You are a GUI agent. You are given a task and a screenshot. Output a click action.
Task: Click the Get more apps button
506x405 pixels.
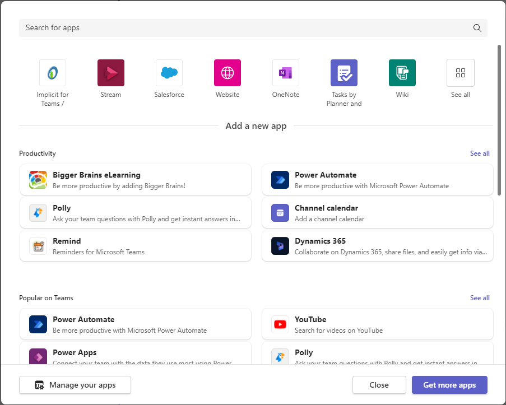449,385
